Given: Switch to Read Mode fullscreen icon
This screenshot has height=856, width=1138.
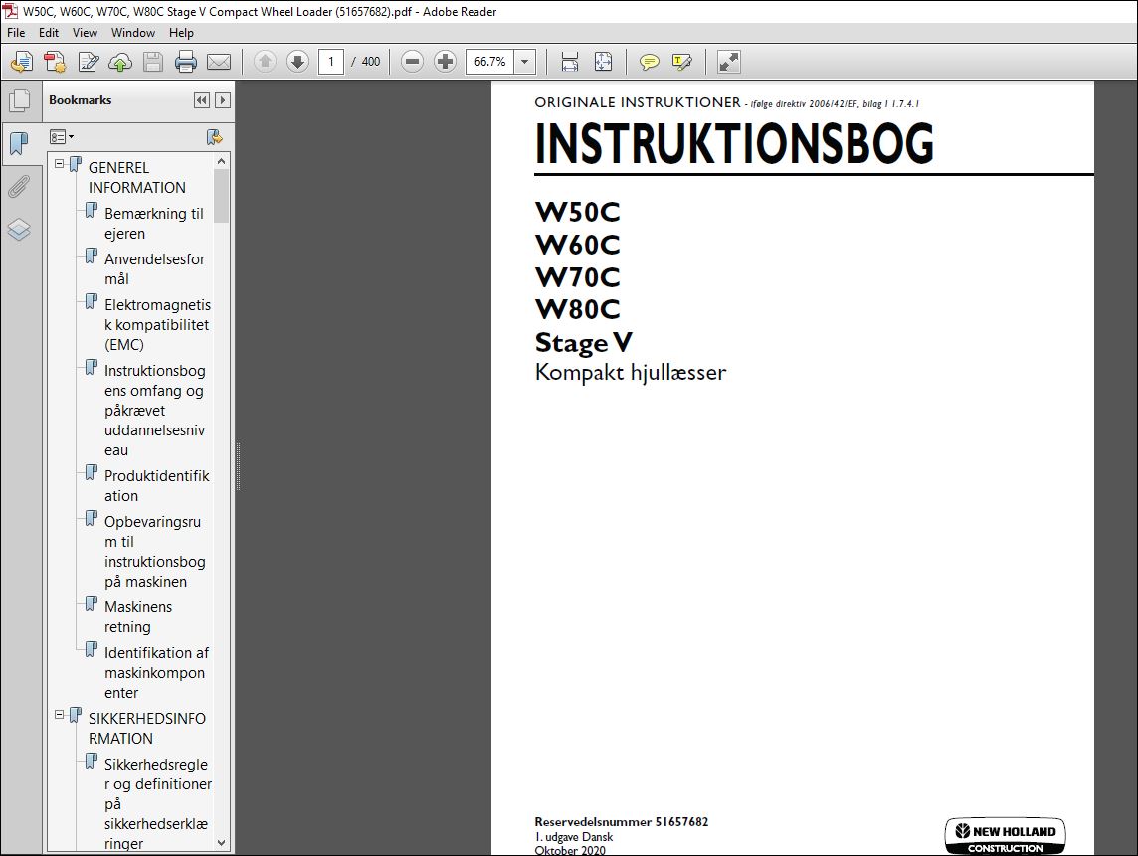Looking at the screenshot, I should click(x=729, y=62).
